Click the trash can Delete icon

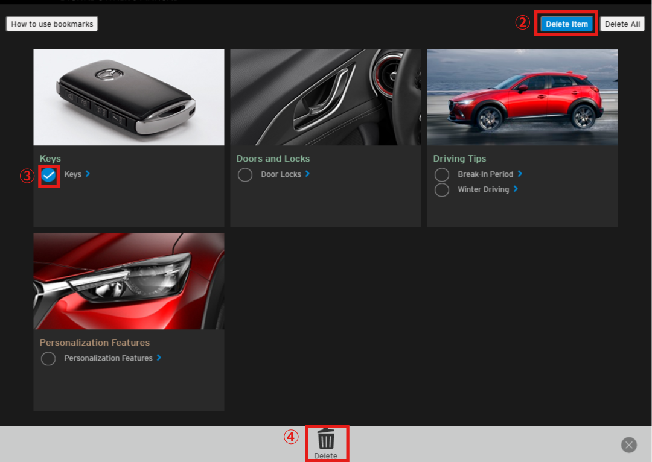(x=326, y=439)
